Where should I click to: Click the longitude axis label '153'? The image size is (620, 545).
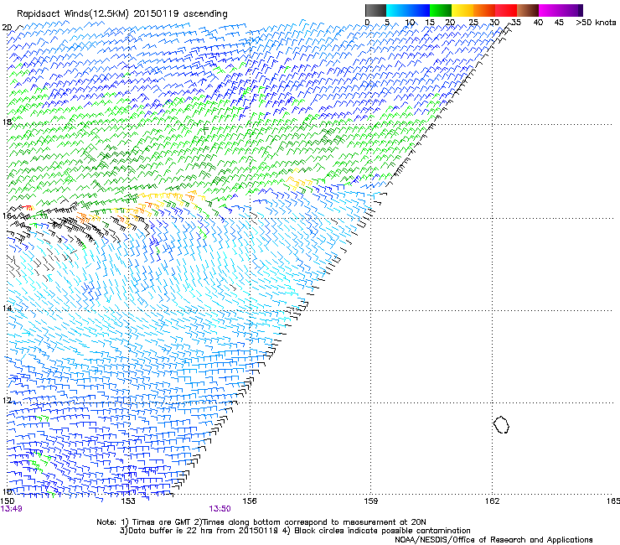[x=128, y=501]
